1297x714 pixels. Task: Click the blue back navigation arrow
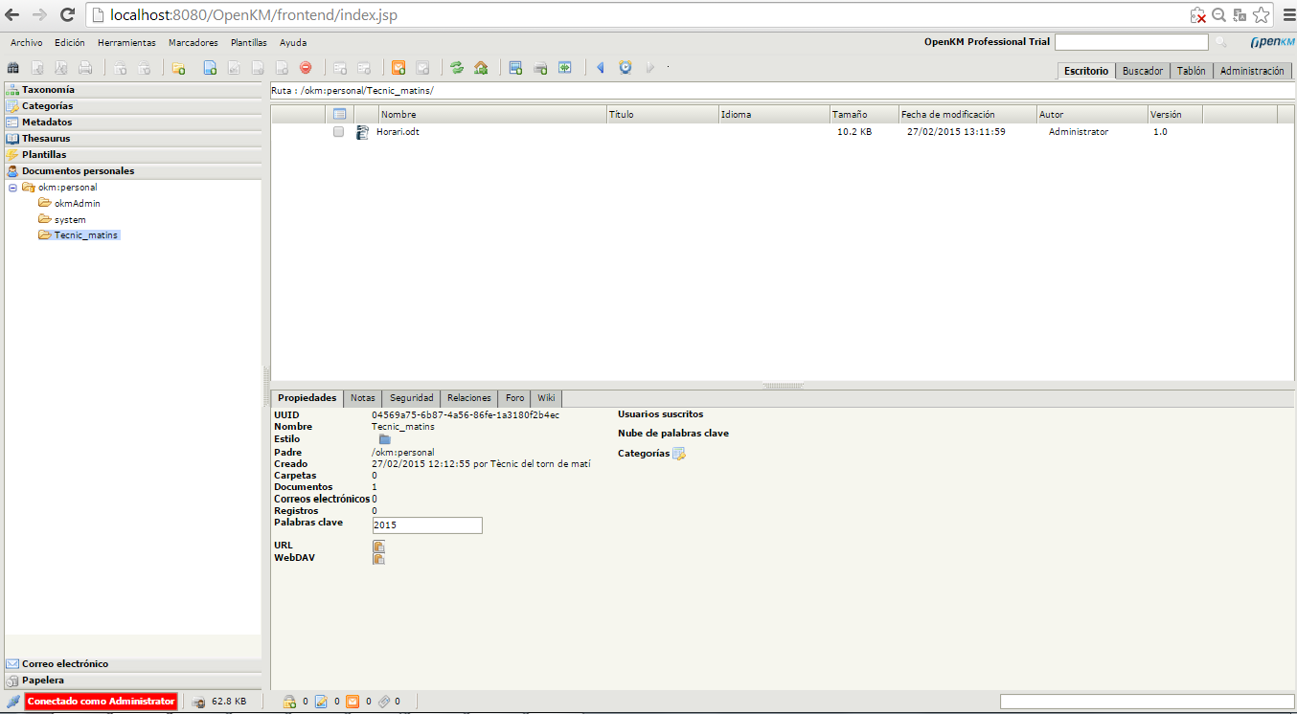coord(601,68)
